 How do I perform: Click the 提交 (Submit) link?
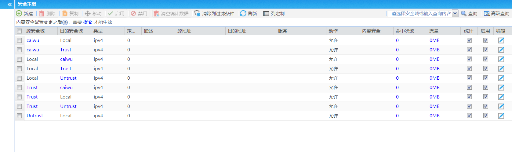(88, 22)
